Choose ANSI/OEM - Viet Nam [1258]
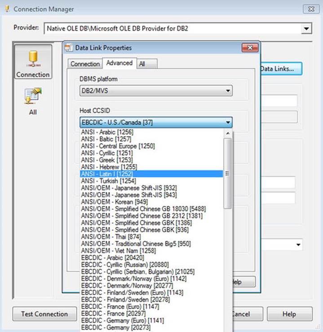The width and height of the screenshot is (323, 332). pos(151,251)
